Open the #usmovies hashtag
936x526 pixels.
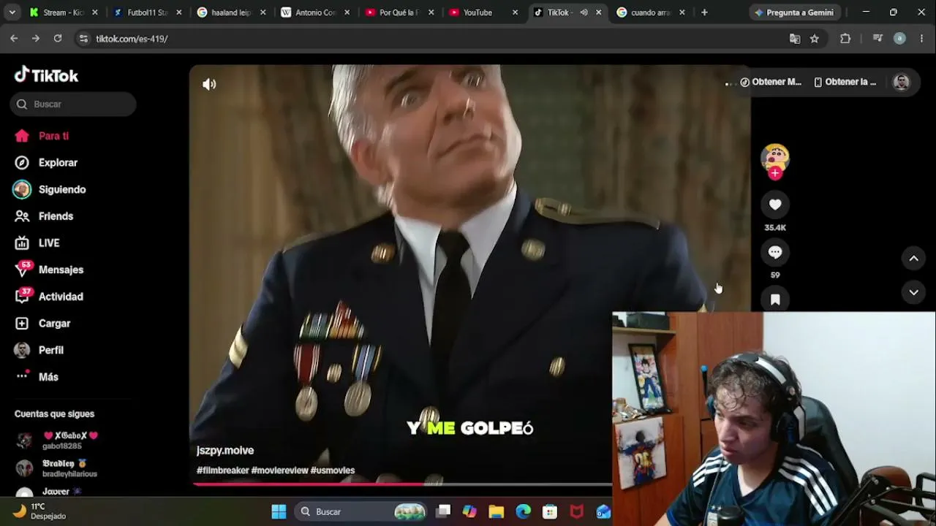(333, 470)
